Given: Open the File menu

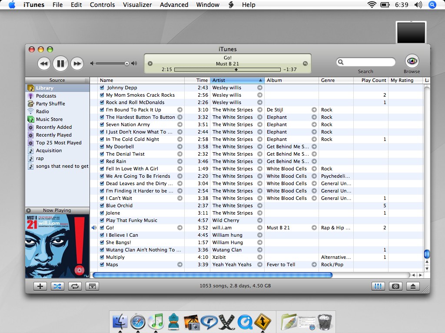Looking at the screenshot, I should (58, 5).
